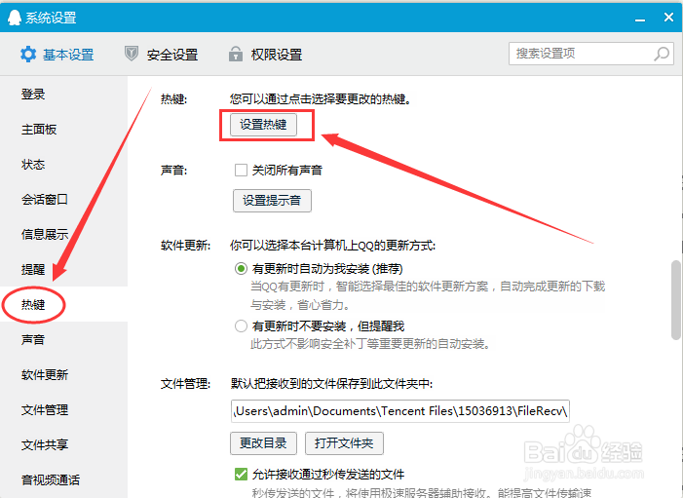Open 信息展示 settings in sidebar

click(x=63, y=235)
